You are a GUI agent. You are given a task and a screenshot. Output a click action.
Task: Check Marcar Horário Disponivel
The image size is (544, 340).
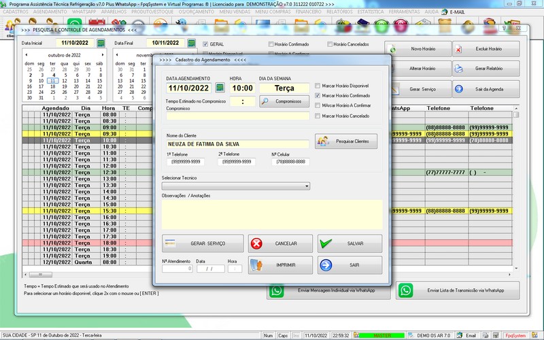(x=318, y=86)
